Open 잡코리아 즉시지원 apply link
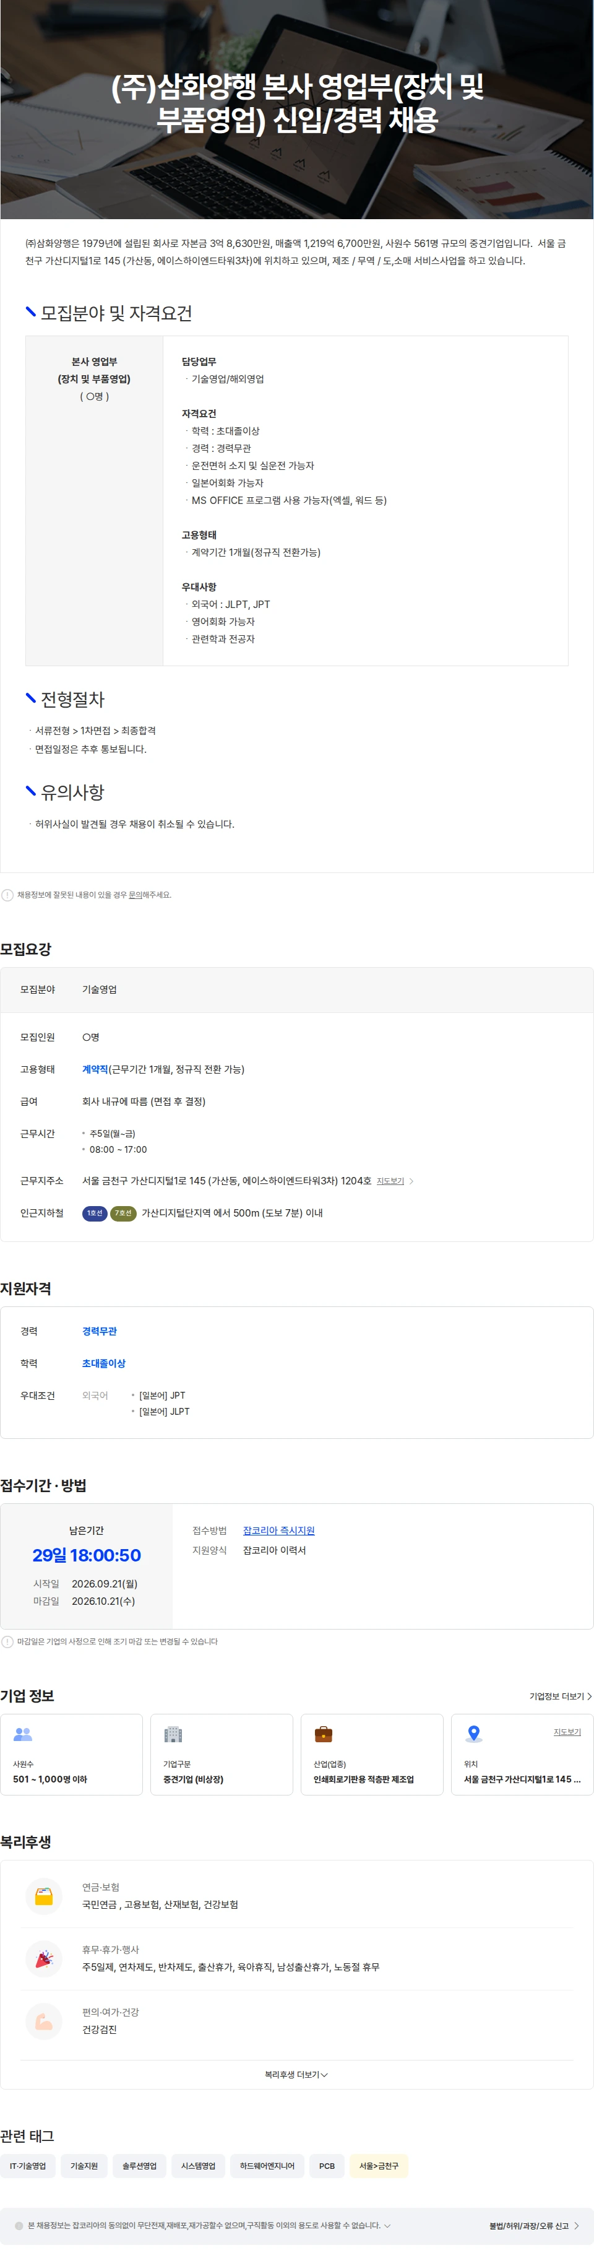The height and width of the screenshot is (2258, 594). point(278,1531)
